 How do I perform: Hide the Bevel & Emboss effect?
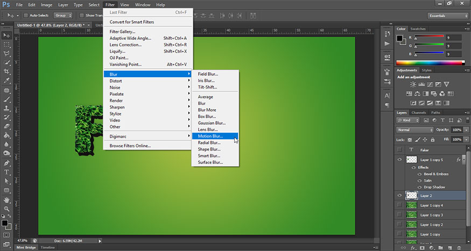tap(420, 174)
